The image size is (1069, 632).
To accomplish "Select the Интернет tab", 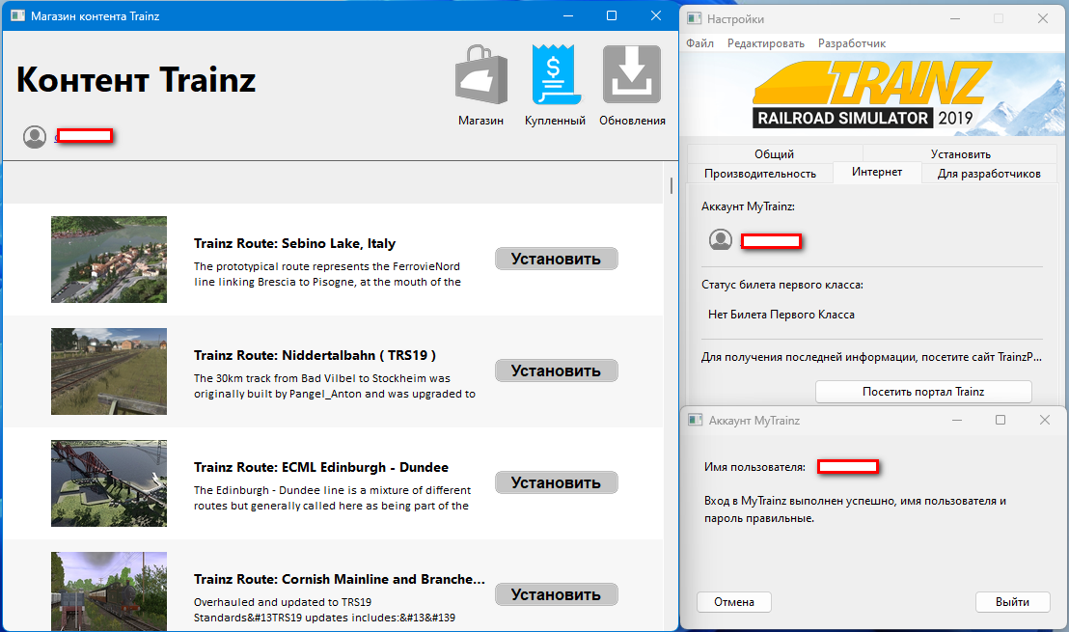I will click(877, 173).
